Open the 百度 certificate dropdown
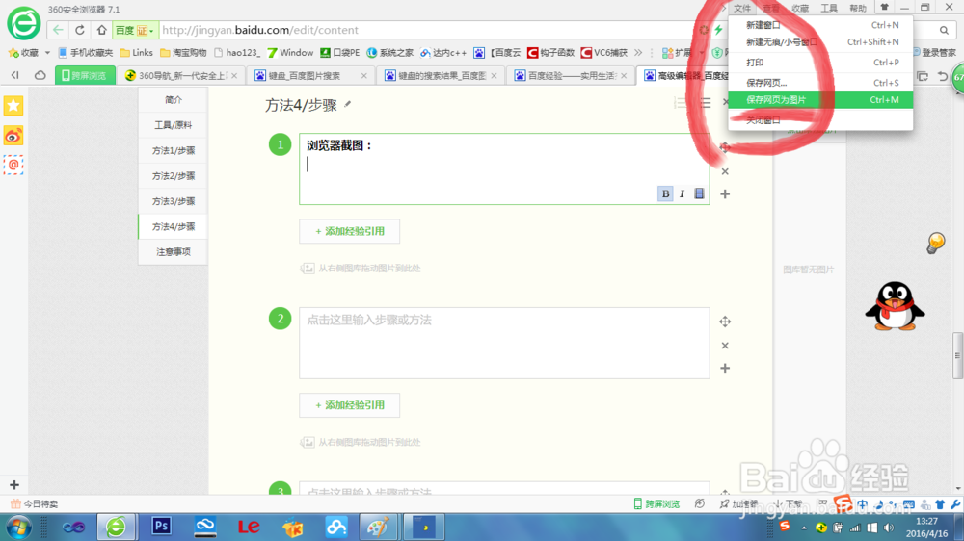This screenshot has width=964, height=541. click(x=135, y=30)
